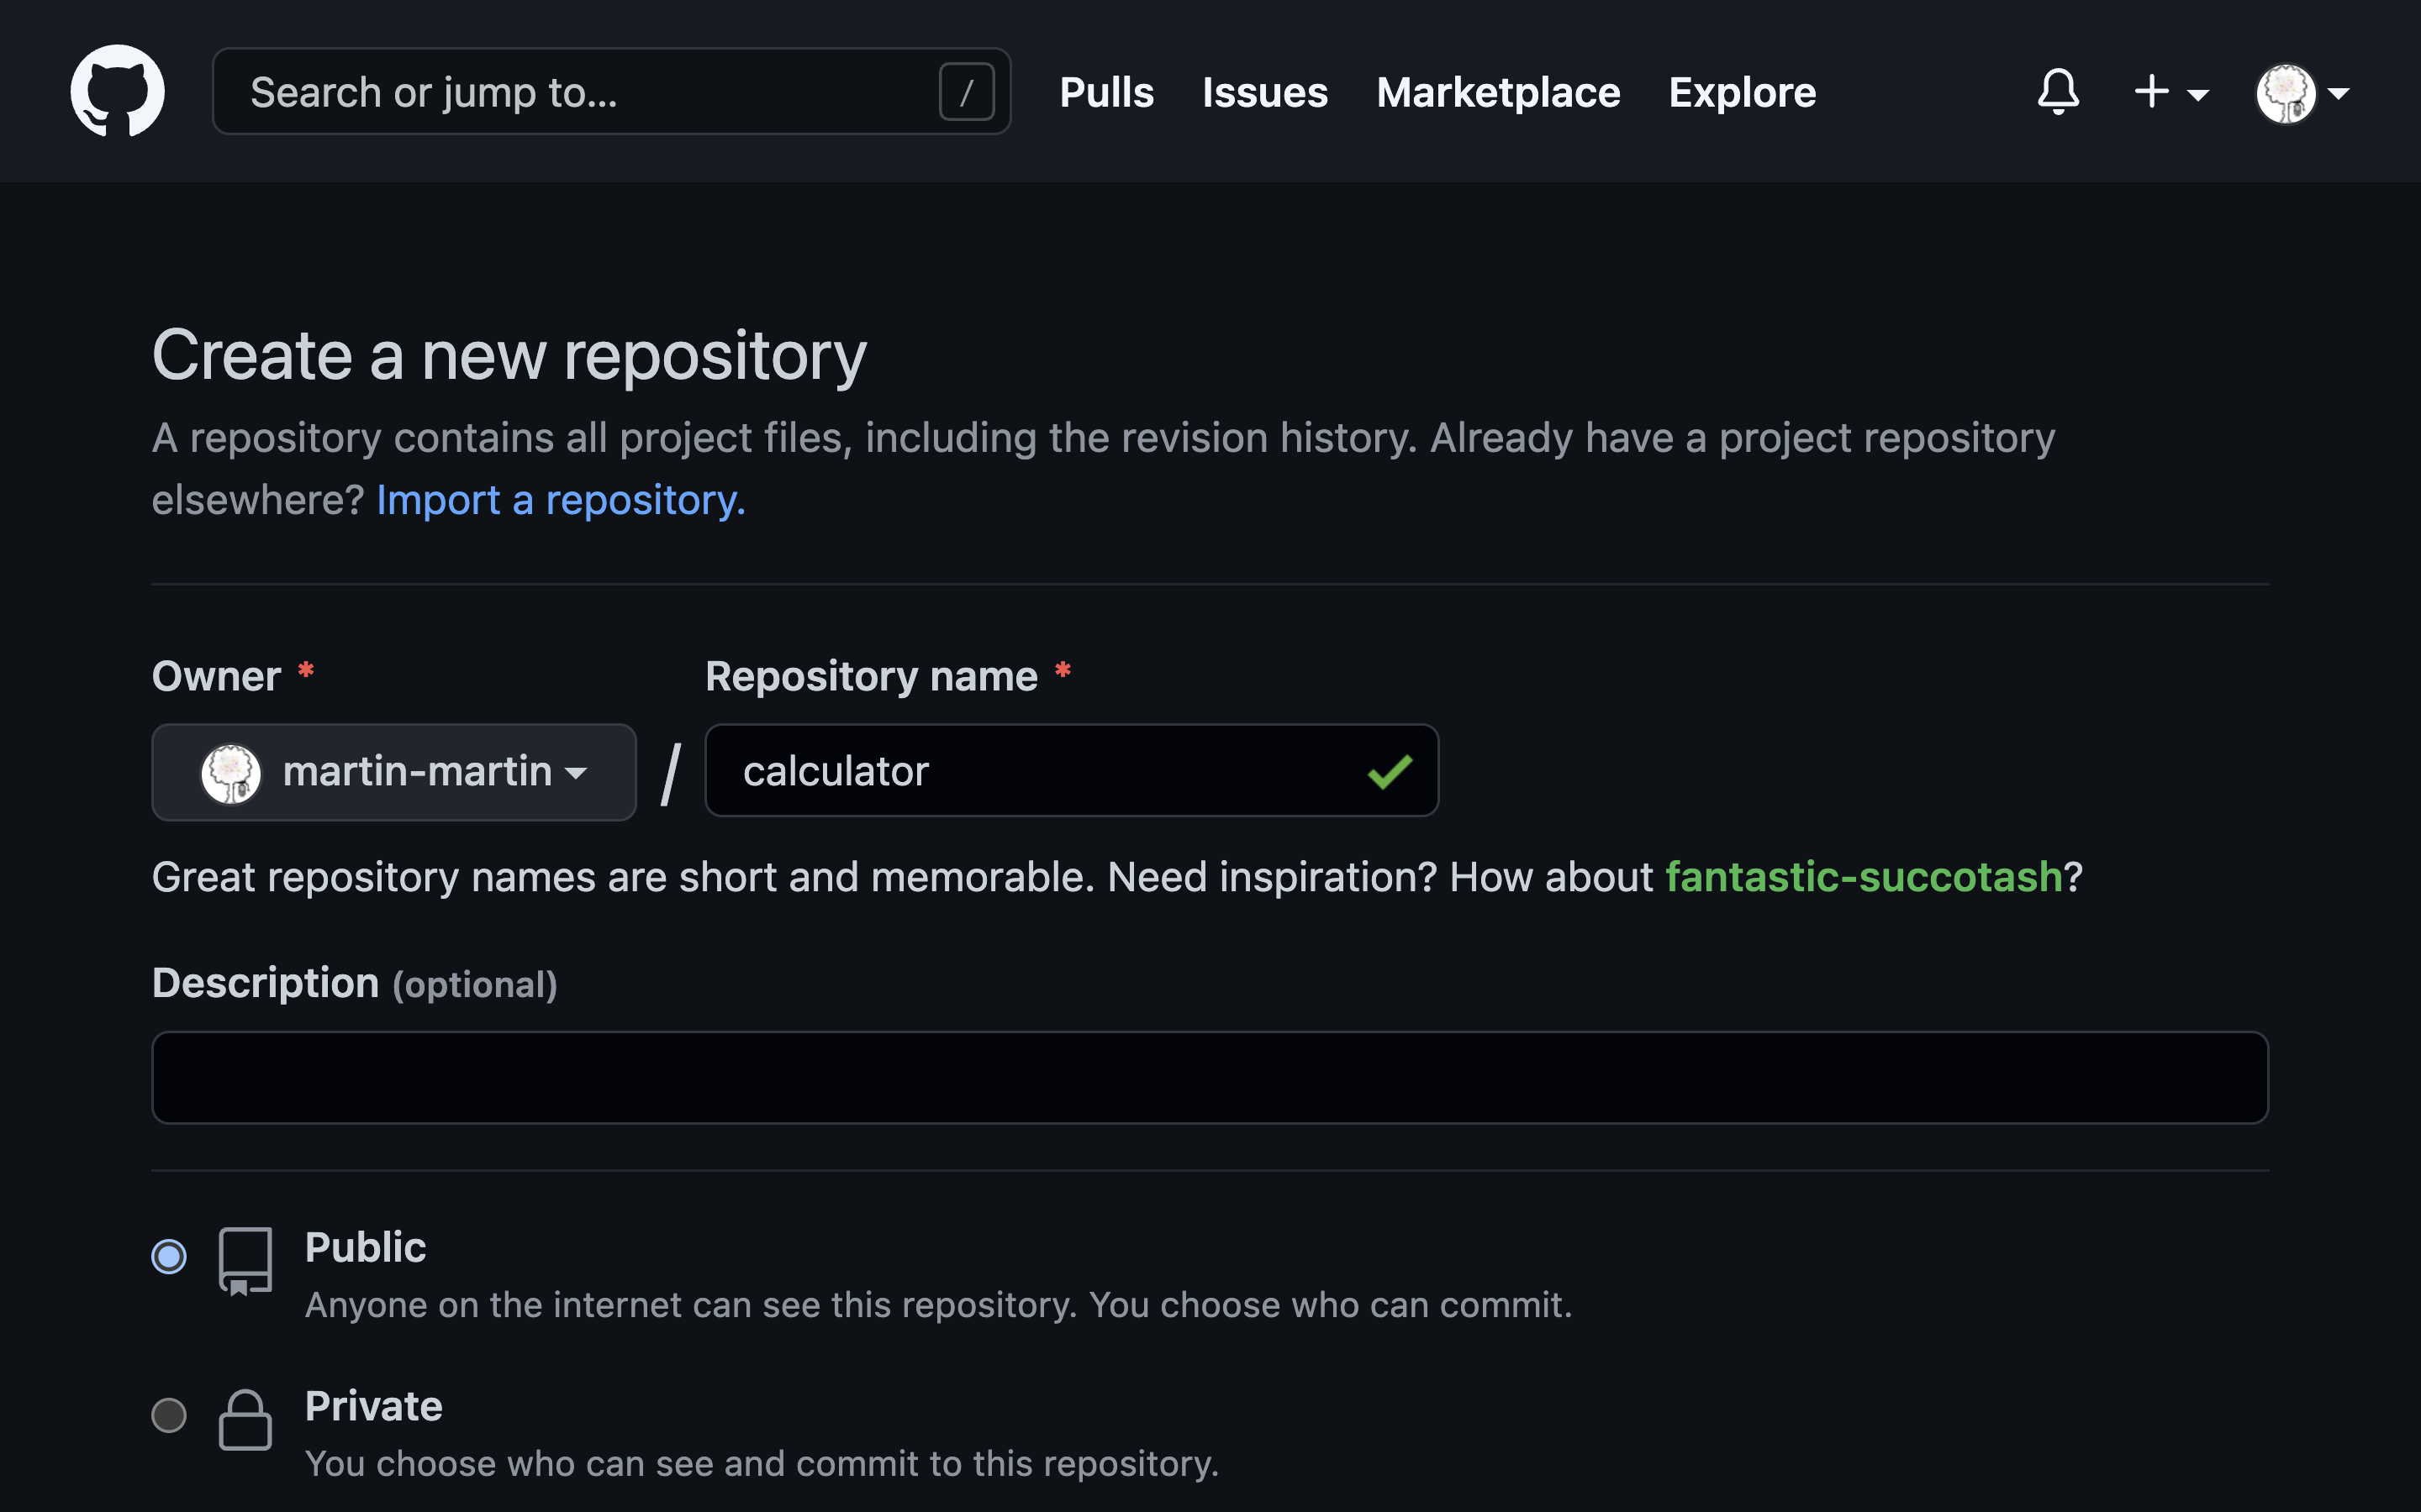The height and width of the screenshot is (1512, 2421).
Task: Select the Public visibility option
Action: (169, 1256)
